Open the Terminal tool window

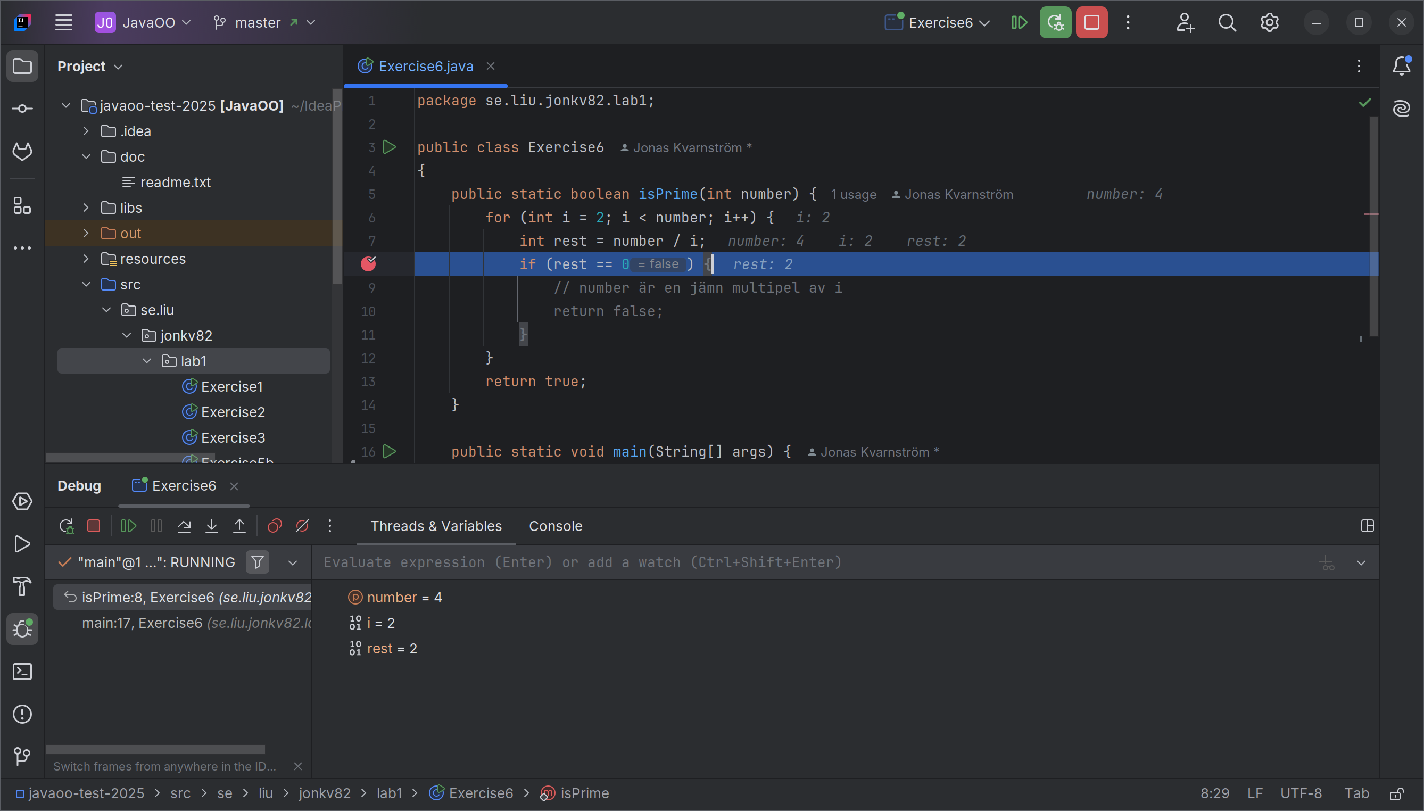point(22,672)
